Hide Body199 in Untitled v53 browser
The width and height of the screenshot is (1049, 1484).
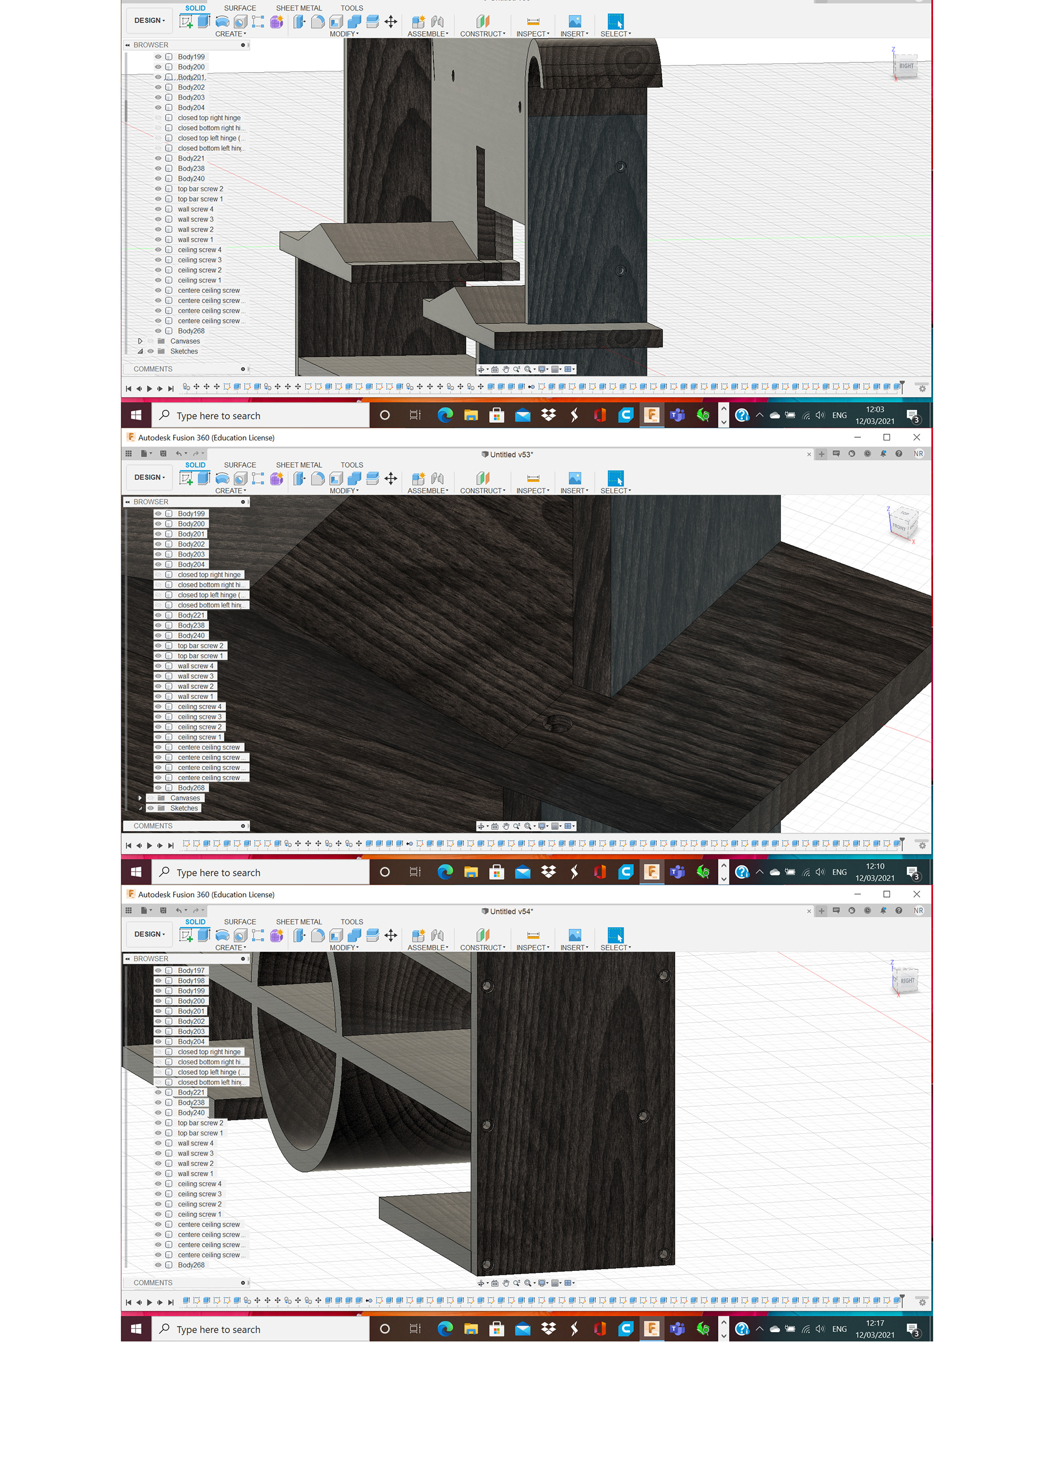[x=158, y=514]
